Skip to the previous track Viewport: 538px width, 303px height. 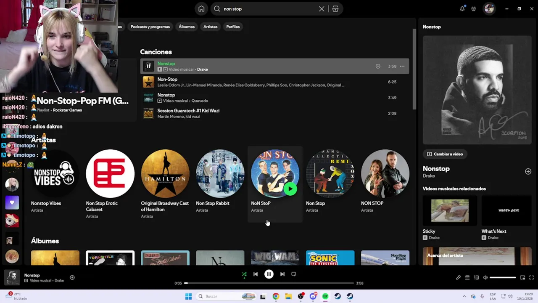pyautogui.click(x=255, y=274)
